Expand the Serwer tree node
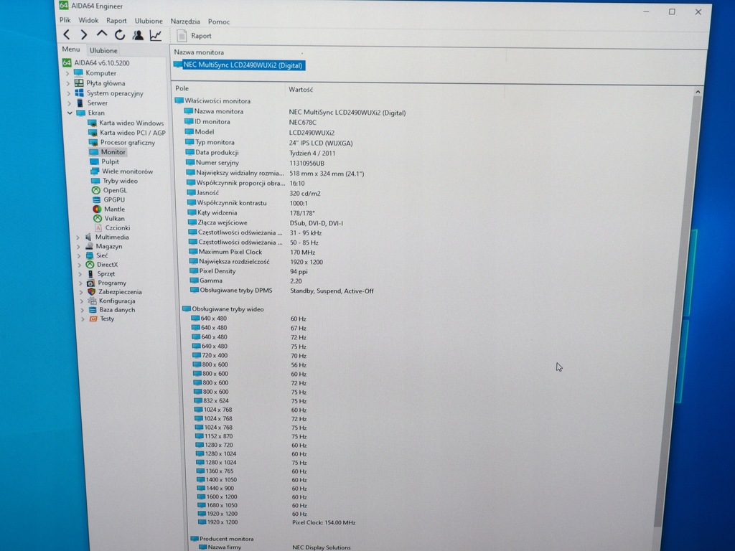Screen dimensions: 735x551 (x=69, y=103)
